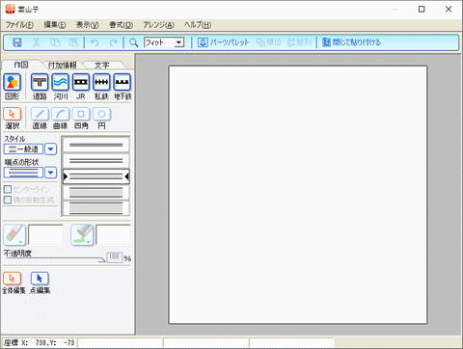Select the 四角 rectangle tool
The height and width of the screenshot is (349, 463).
pyautogui.click(x=81, y=114)
